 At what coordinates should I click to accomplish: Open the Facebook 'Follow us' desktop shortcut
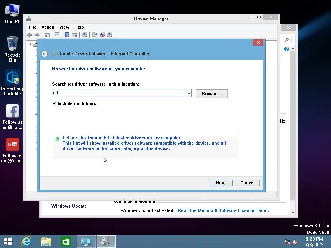coord(13,117)
